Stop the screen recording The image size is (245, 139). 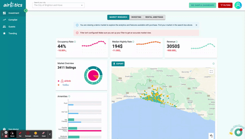[x=6, y=136]
